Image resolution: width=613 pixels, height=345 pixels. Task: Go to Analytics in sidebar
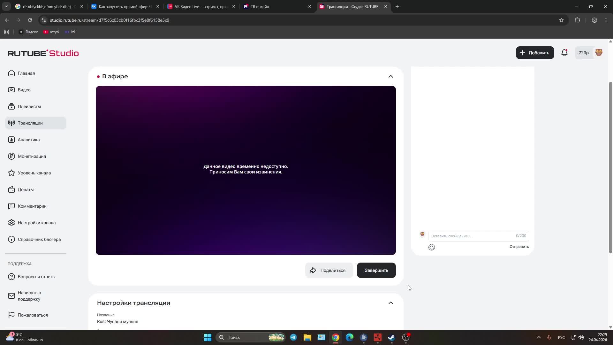[x=29, y=140]
